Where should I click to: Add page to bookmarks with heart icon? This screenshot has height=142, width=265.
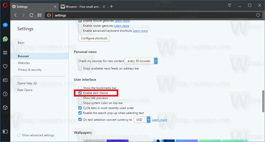click(258, 15)
